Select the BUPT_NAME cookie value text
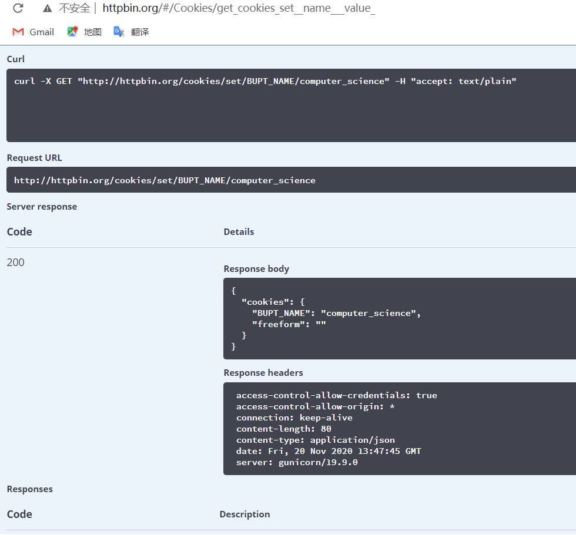 [x=371, y=312]
